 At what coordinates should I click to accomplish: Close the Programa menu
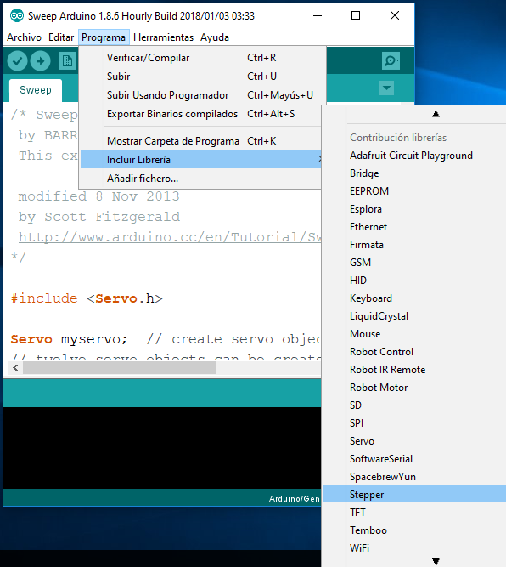click(104, 37)
